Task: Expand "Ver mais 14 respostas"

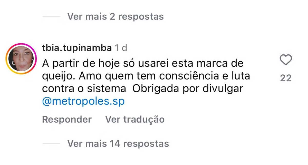Action: 118,143
